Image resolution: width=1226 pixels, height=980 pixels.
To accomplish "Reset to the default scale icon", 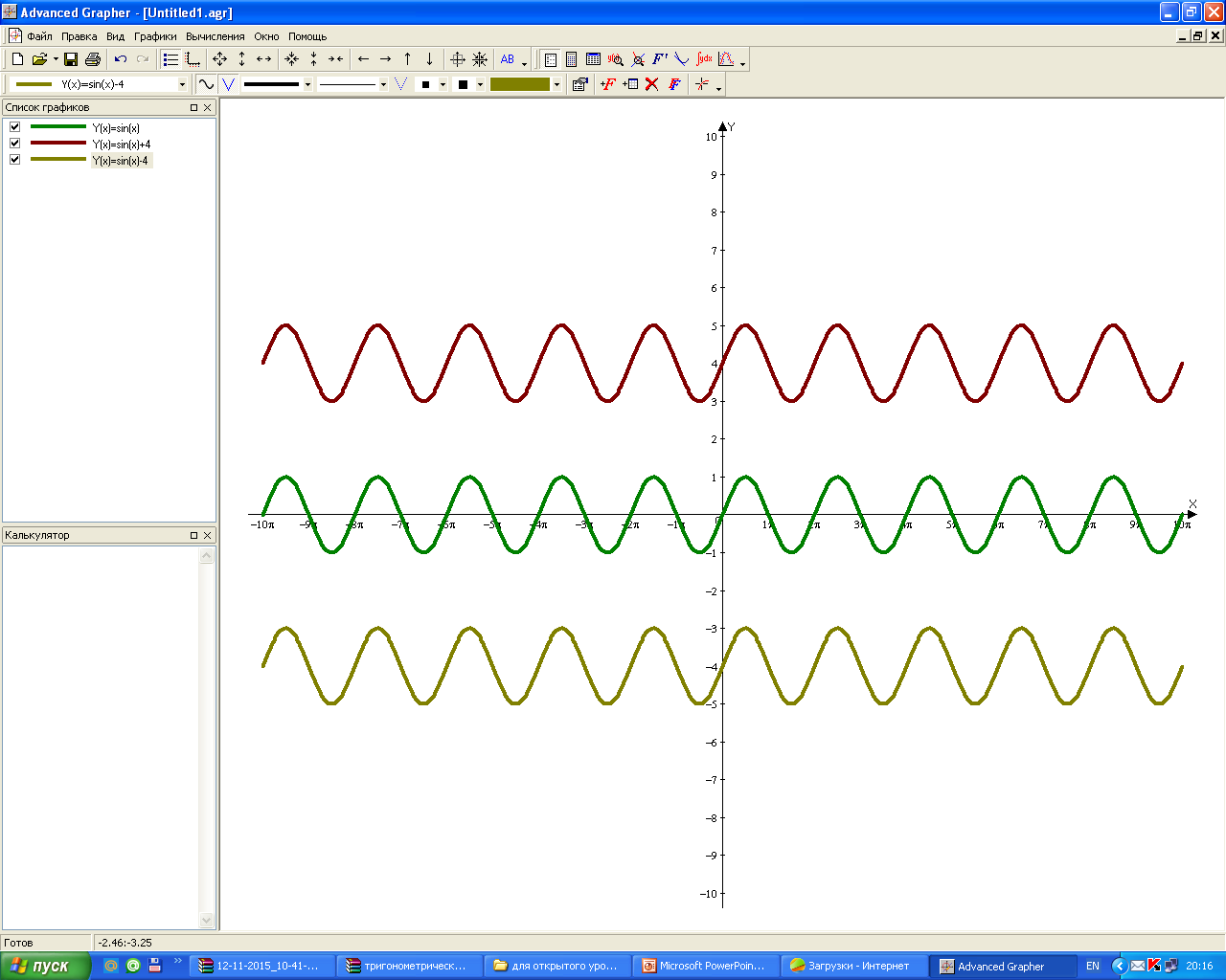I will click(x=480, y=59).
